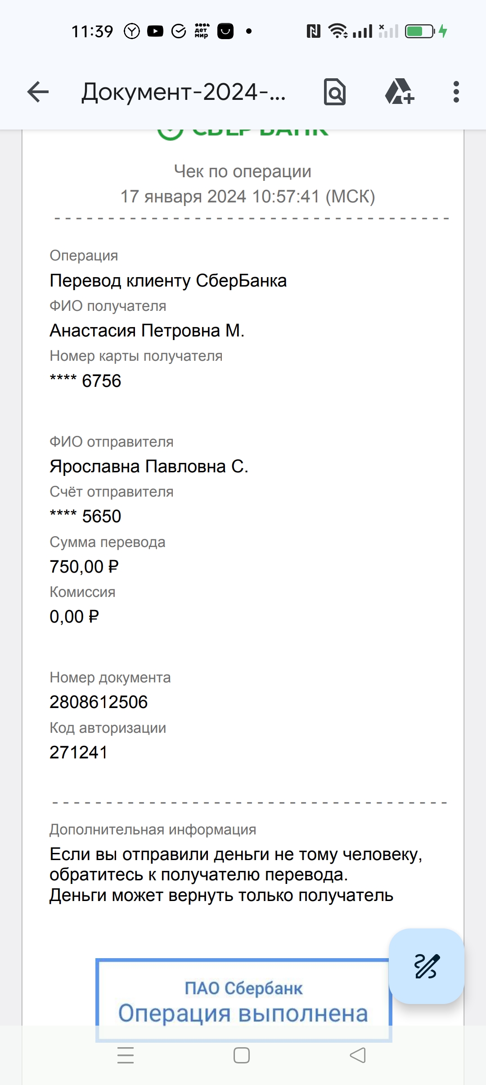Tap the Android back triangle button
Image resolution: width=486 pixels, height=1085 pixels.
pyautogui.click(x=358, y=1055)
